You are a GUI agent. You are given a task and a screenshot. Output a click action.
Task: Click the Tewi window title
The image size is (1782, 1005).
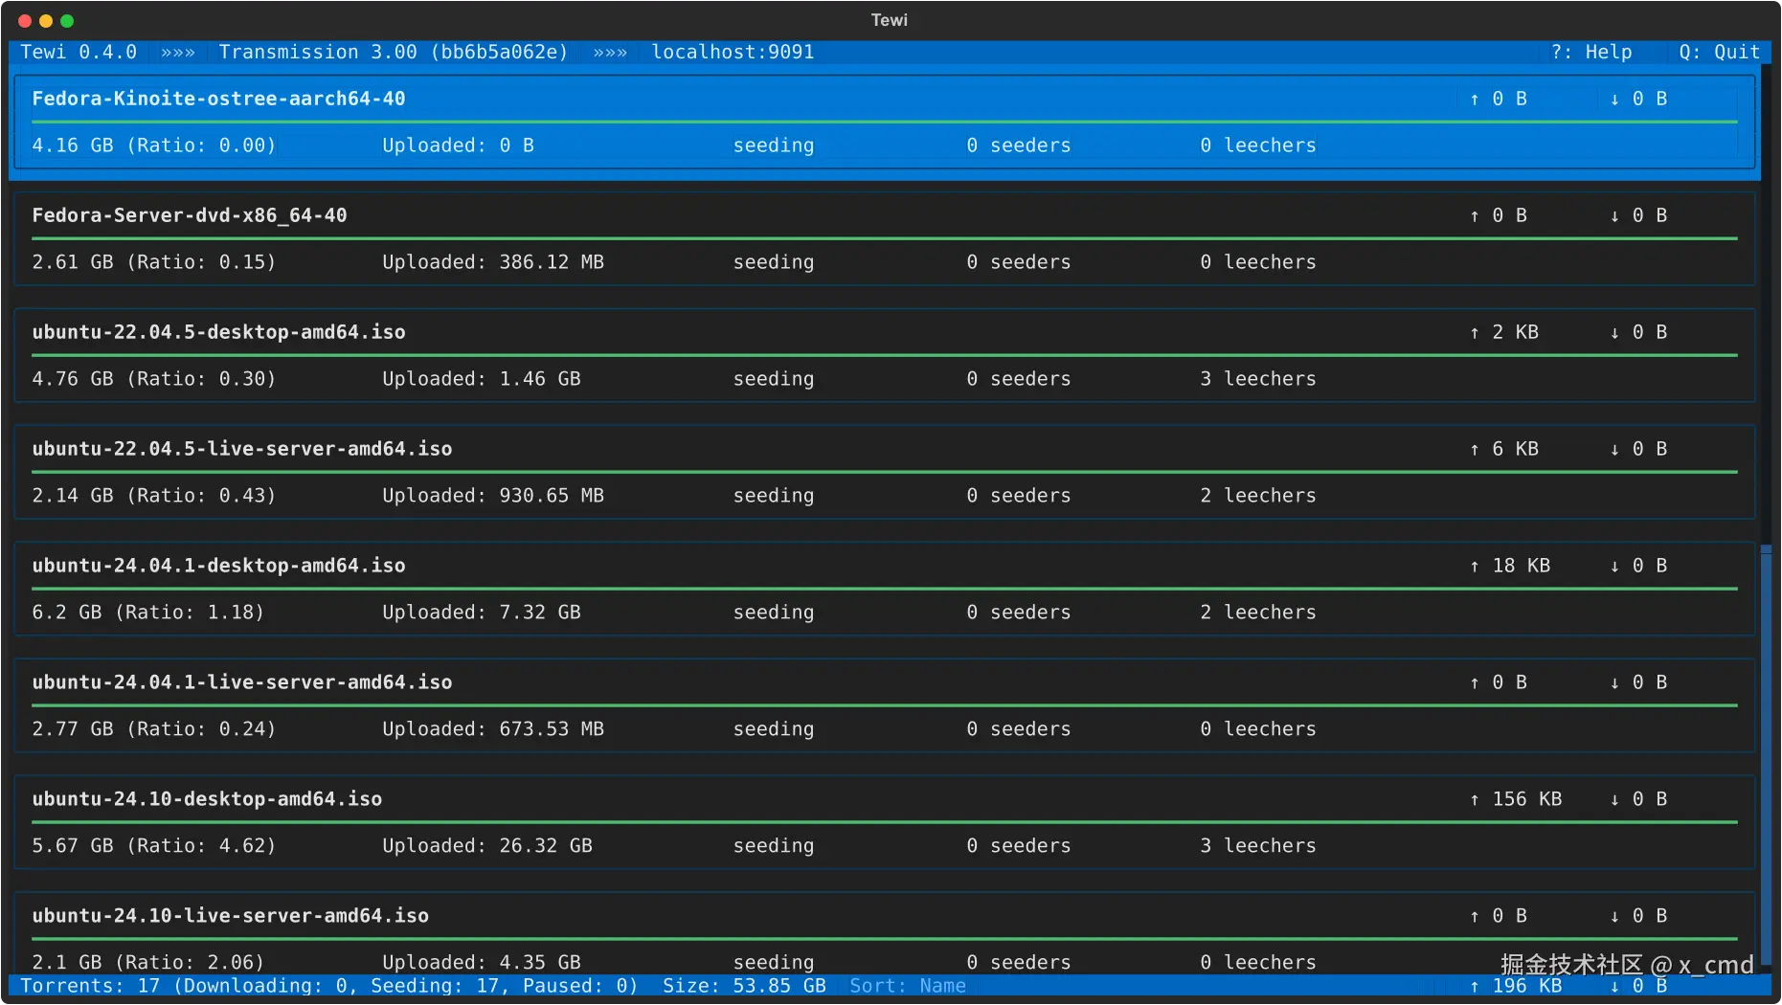(890, 20)
